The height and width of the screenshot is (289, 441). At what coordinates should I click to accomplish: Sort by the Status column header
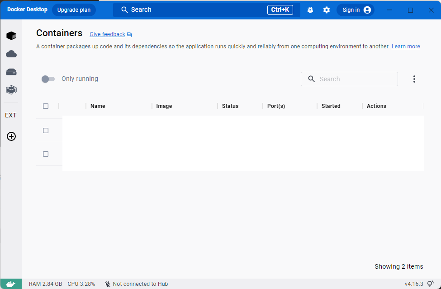click(x=230, y=106)
